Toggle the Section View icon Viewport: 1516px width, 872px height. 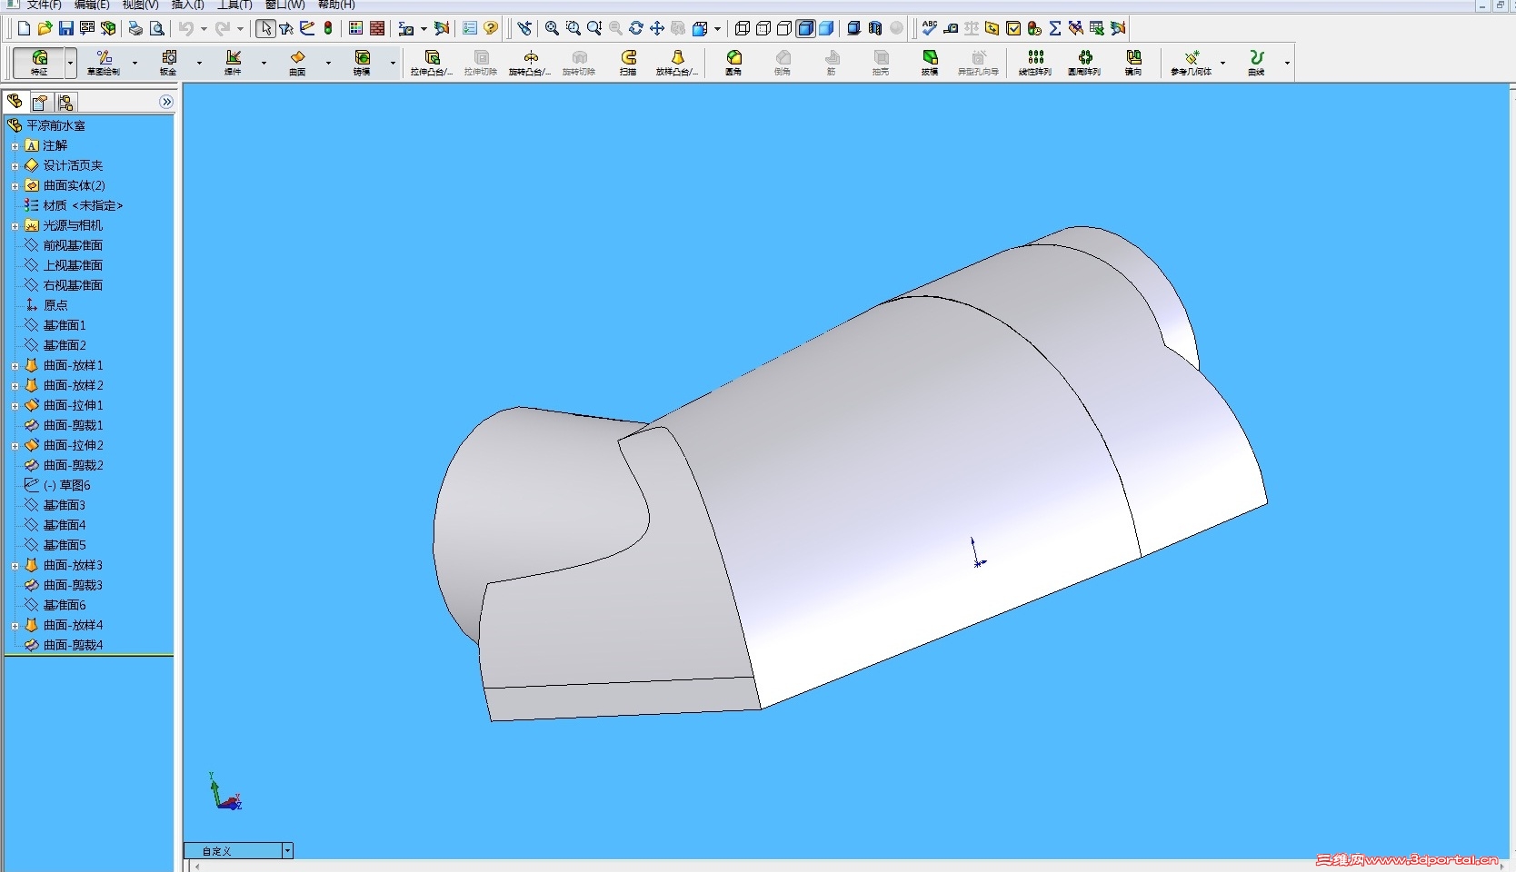[875, 29]
